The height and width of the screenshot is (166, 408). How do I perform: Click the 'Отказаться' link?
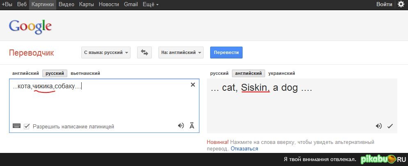[x=244, y=148]
